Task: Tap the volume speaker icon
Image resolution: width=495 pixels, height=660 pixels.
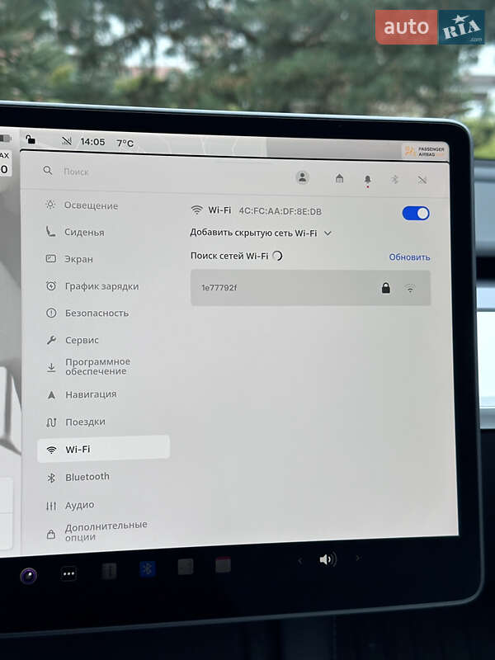Action: [x=328, y=559]
